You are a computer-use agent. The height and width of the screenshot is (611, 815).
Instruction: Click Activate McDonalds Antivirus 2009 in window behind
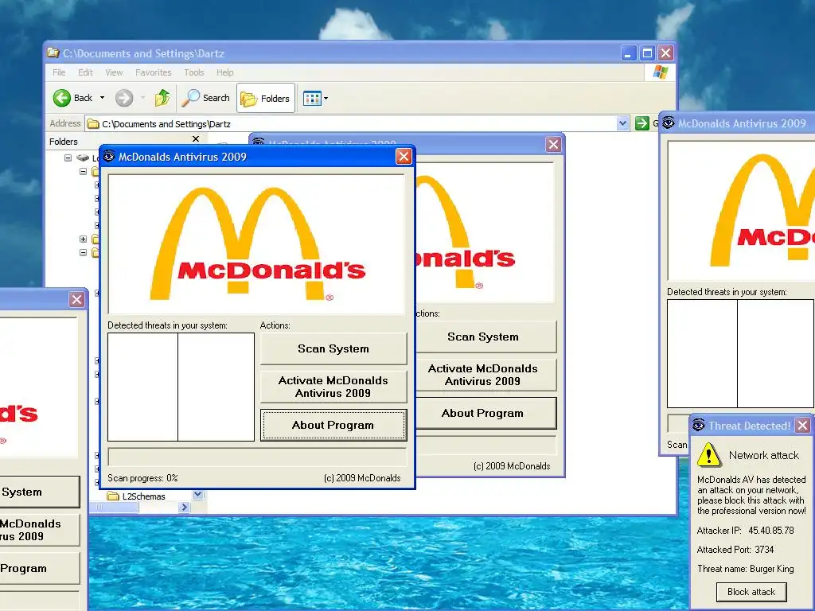point(485,375)
